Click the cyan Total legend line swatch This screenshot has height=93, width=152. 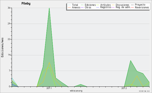click(x=69, y=5)
